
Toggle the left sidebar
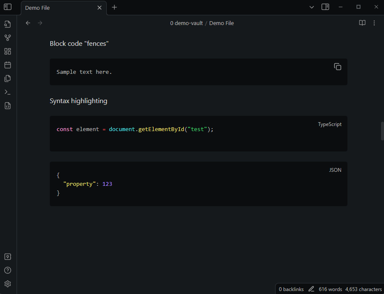(8, 7)
